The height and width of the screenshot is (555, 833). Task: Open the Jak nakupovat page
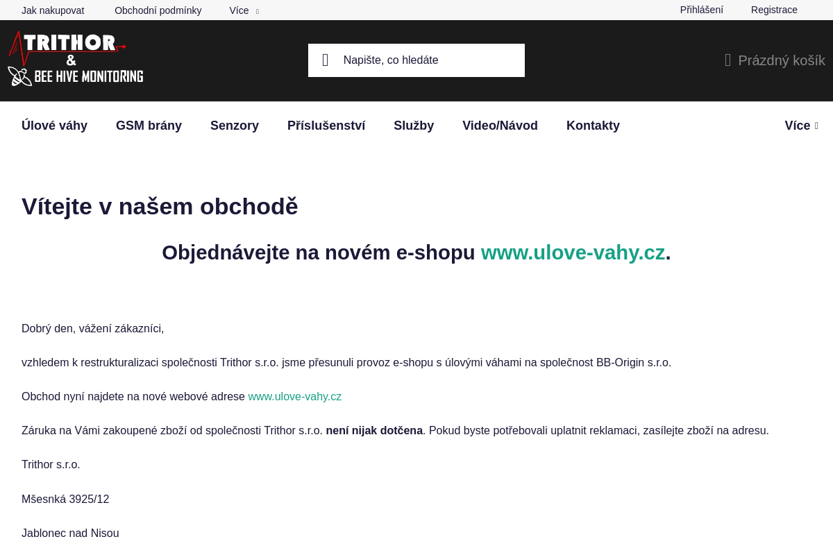(x=53, y=10)
